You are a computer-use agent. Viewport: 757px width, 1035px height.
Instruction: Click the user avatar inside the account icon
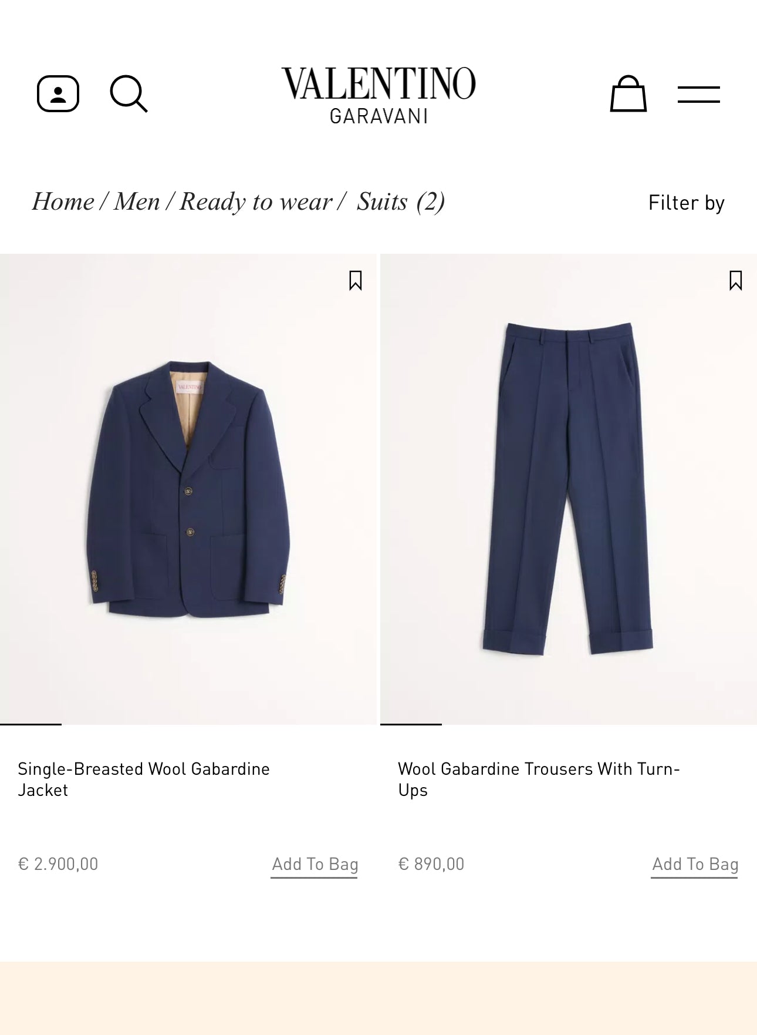pos(58,93)
